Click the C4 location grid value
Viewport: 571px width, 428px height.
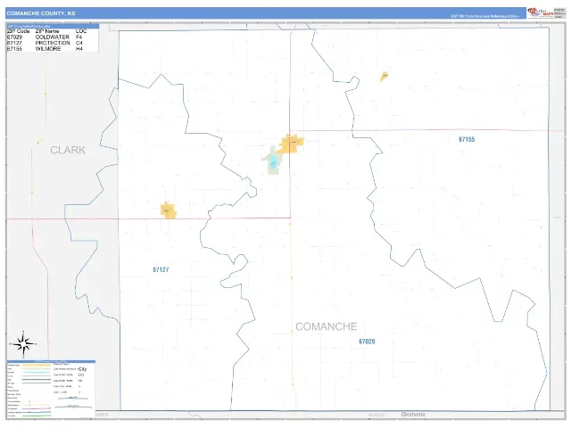[x=79, y=43]
